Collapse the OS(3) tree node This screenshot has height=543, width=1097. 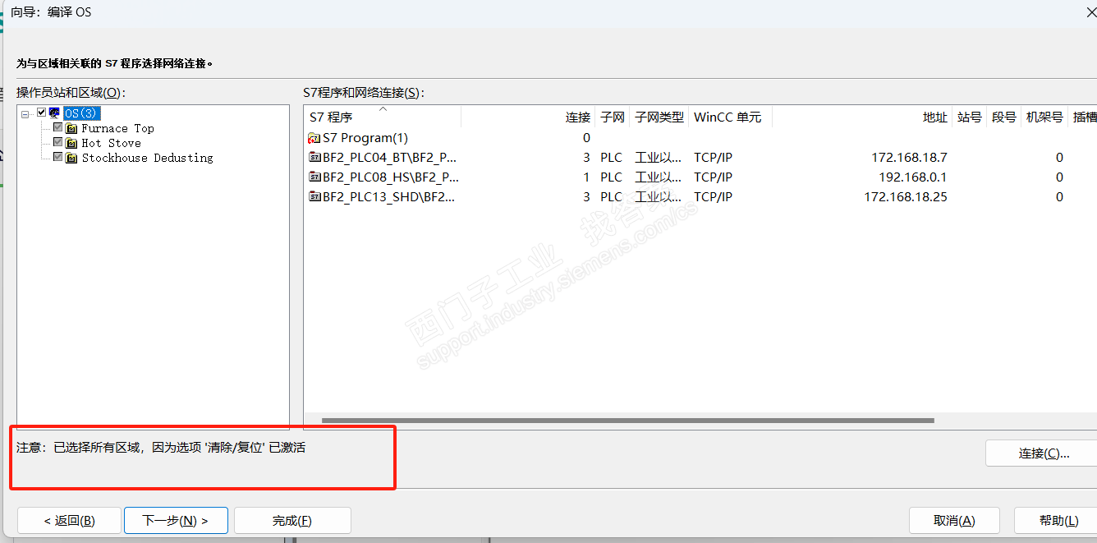26,113
